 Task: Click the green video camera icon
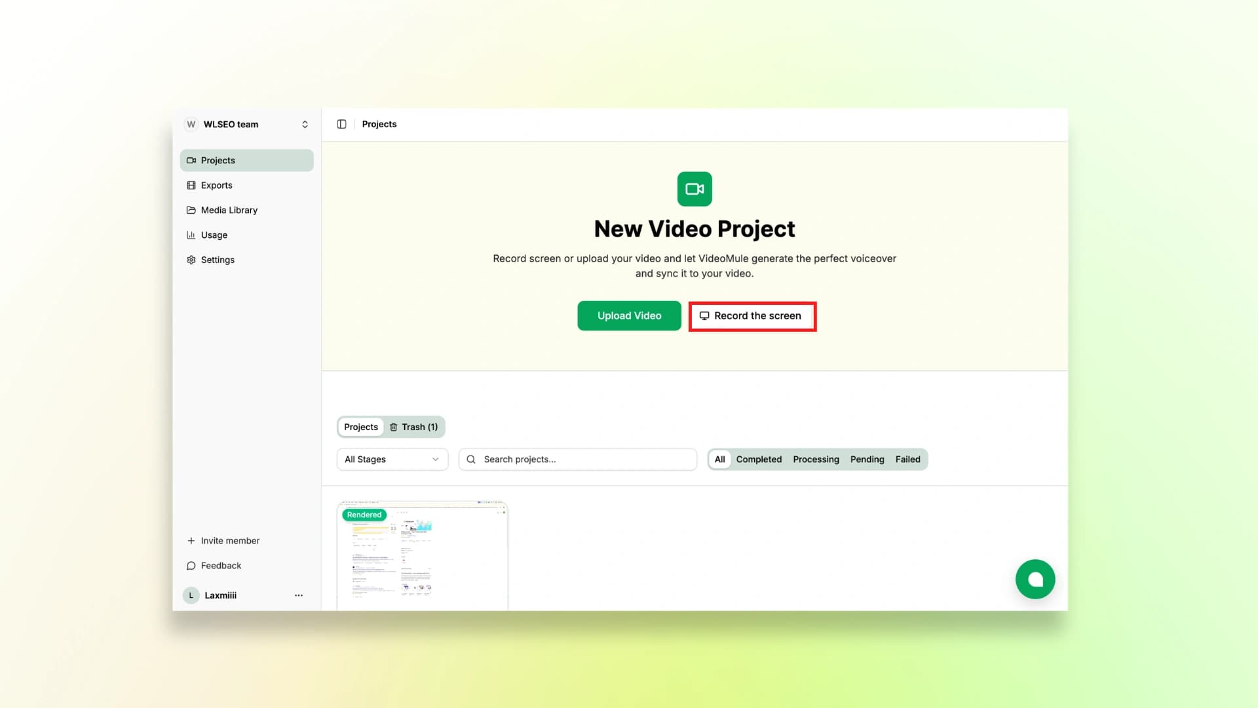coord(694,189)
